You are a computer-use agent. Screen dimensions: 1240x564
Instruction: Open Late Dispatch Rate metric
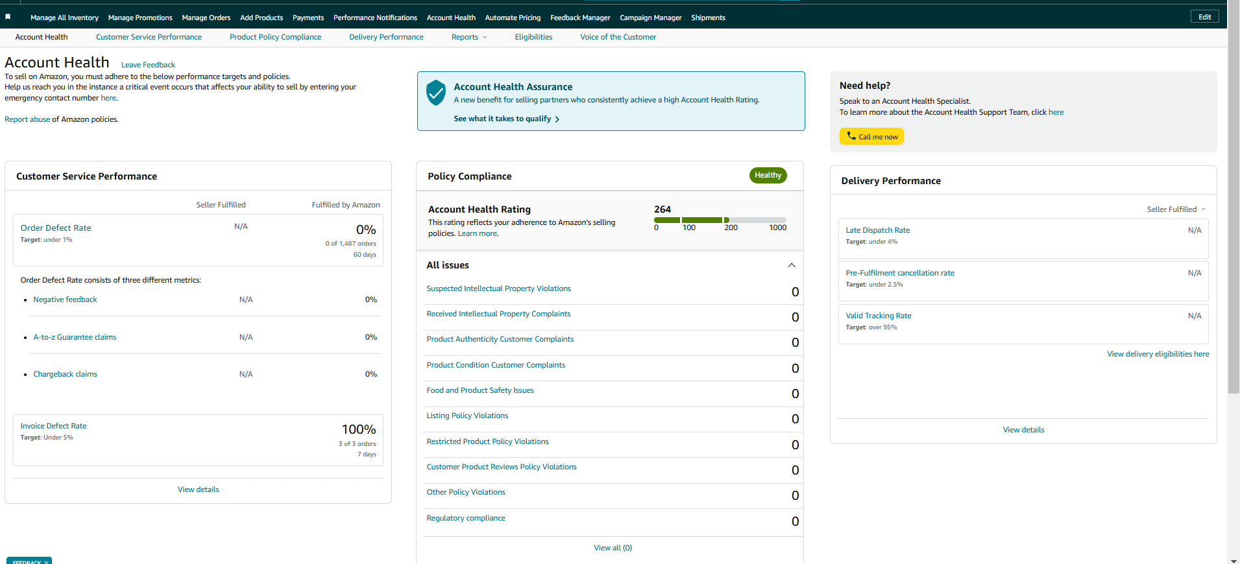pyautogui.click(x=877, y=230)
